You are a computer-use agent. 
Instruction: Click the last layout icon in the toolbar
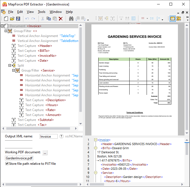pyautogui.click(x=179, y=19)
